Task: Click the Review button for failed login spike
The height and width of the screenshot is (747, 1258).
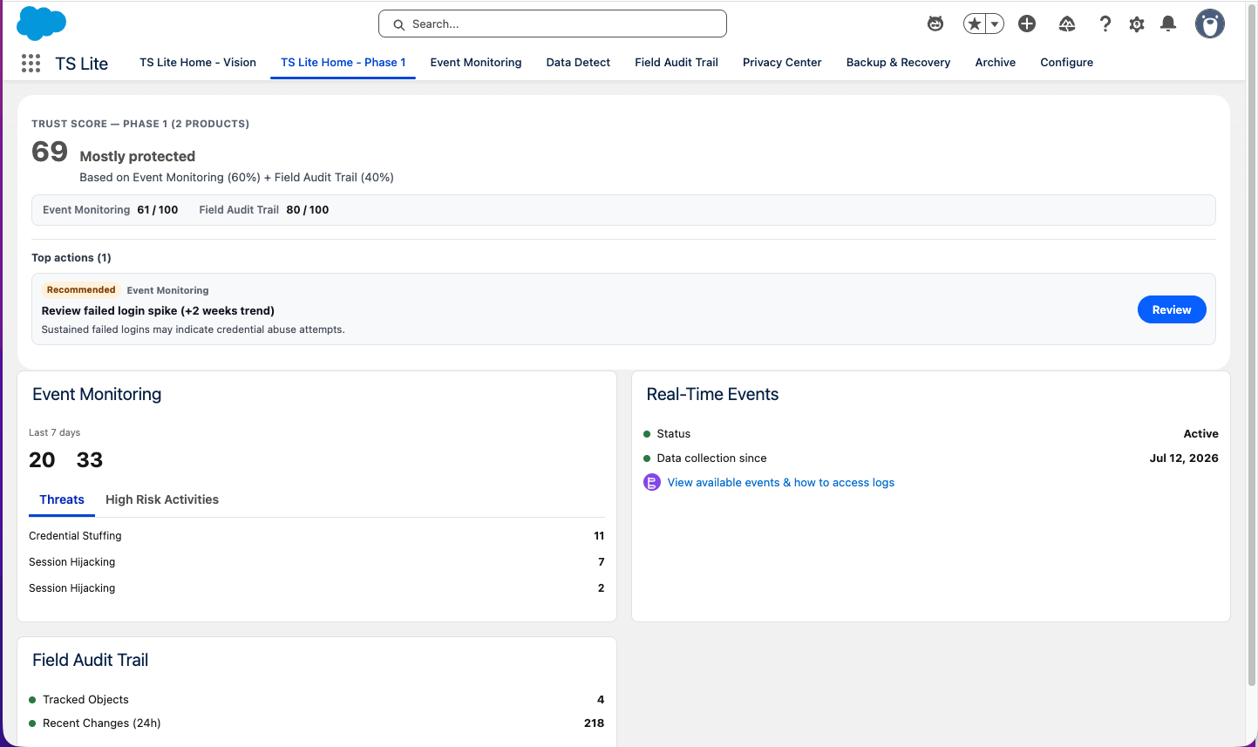Action: [x=1172, y=309]
